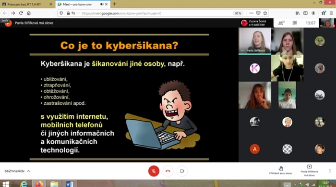Bookmark this page with star icon

tap(265, 13)
